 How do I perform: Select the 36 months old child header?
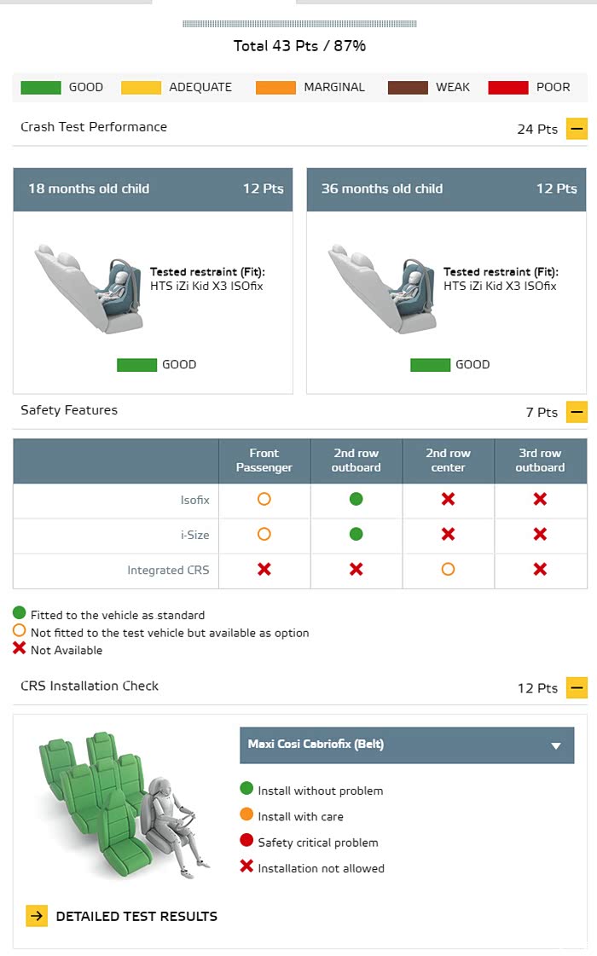click(446, 189)
